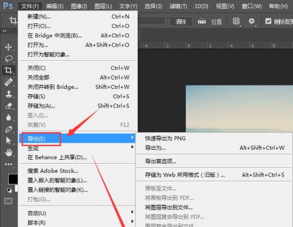Choose 打开(O)... menu entry
The height and width of the screenshot is (227, 293).
pos(78,26)
